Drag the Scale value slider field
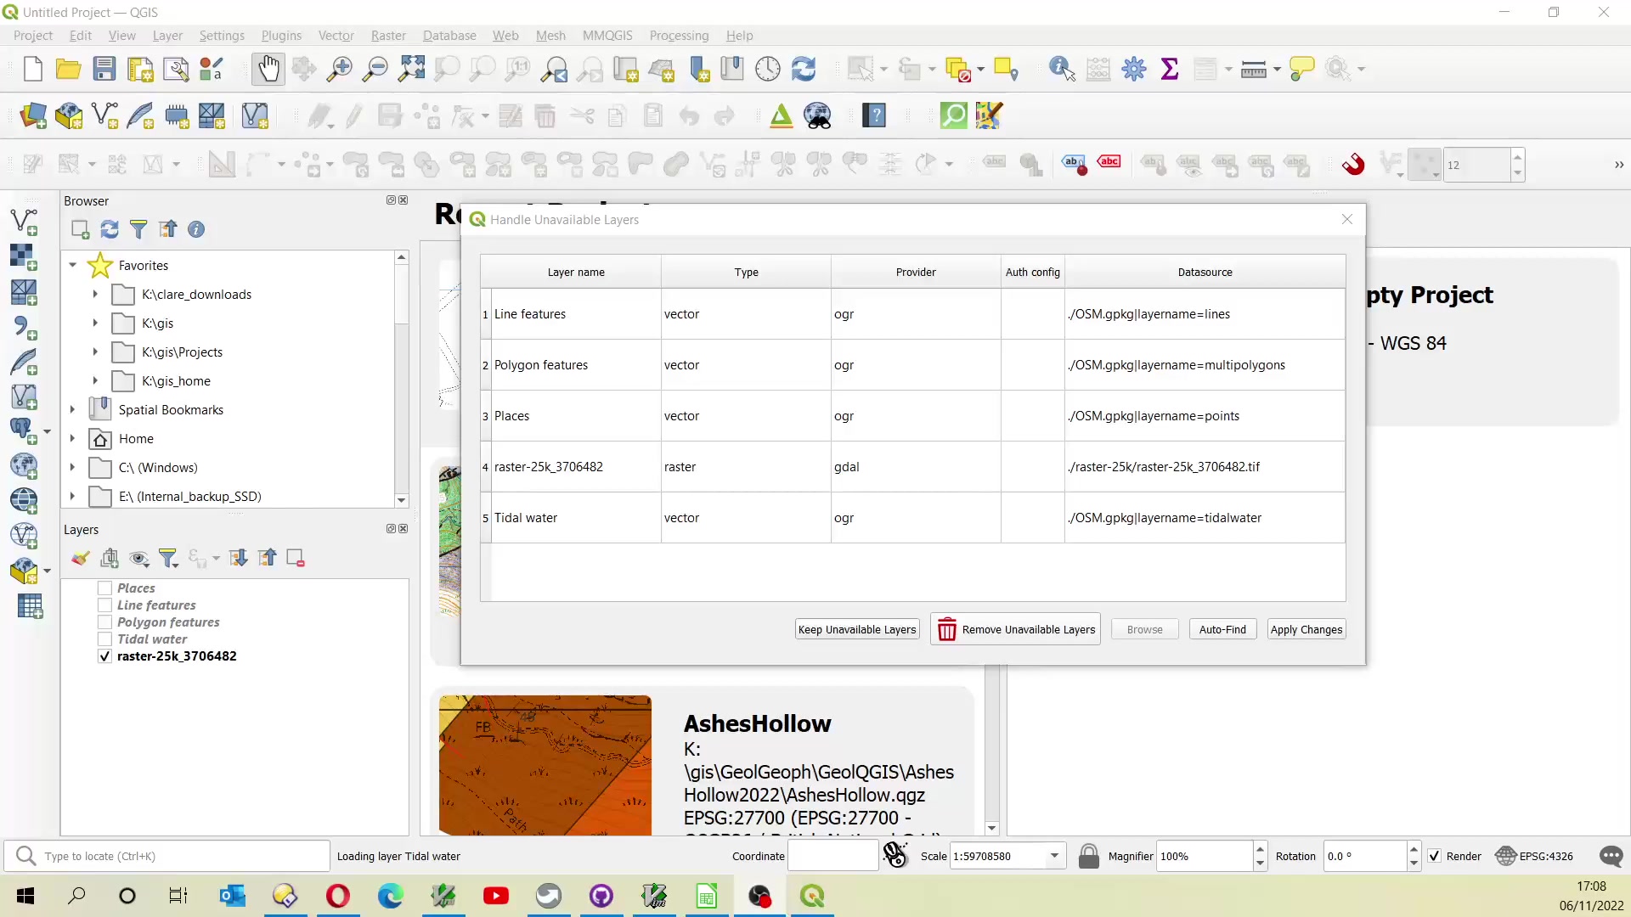The image size is (1631, 917). (996, 855)
